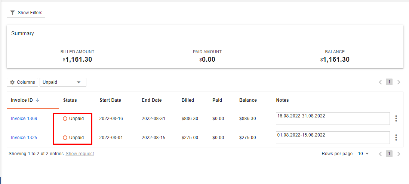Expand the Rows per page dropdown

364,154
